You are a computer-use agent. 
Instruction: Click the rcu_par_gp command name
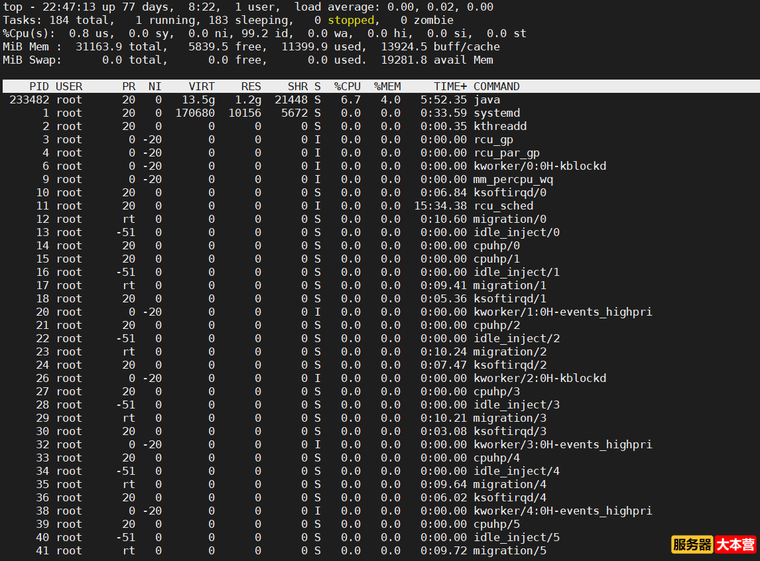[507, 153]
